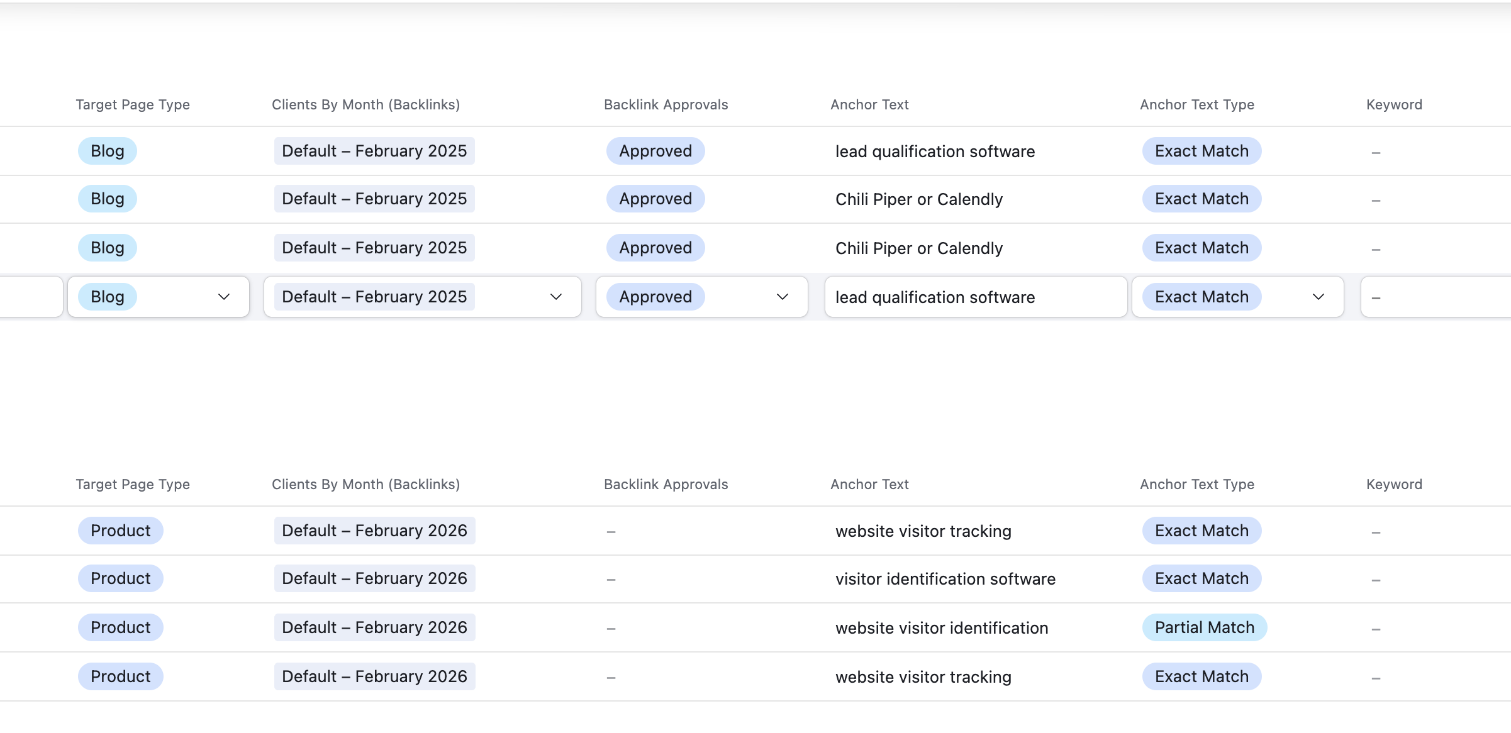Click the first Chili Piper or Calendly cell
1511x733 pixels.
tap(918, 199)
